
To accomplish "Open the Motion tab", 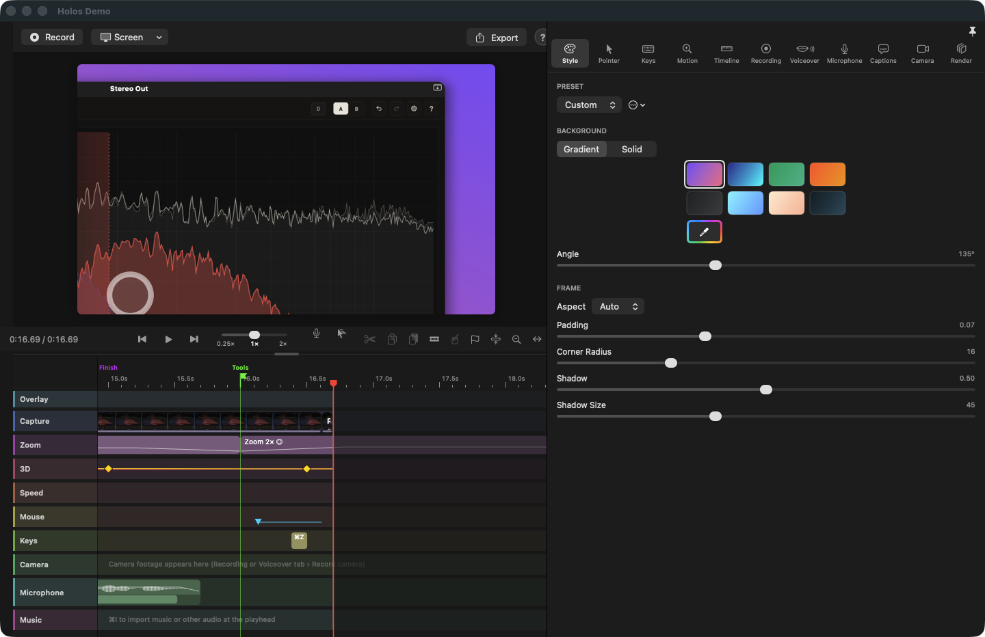I will coord(687,53).
